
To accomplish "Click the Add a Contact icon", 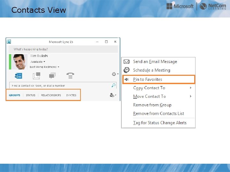I will (112, 95).
